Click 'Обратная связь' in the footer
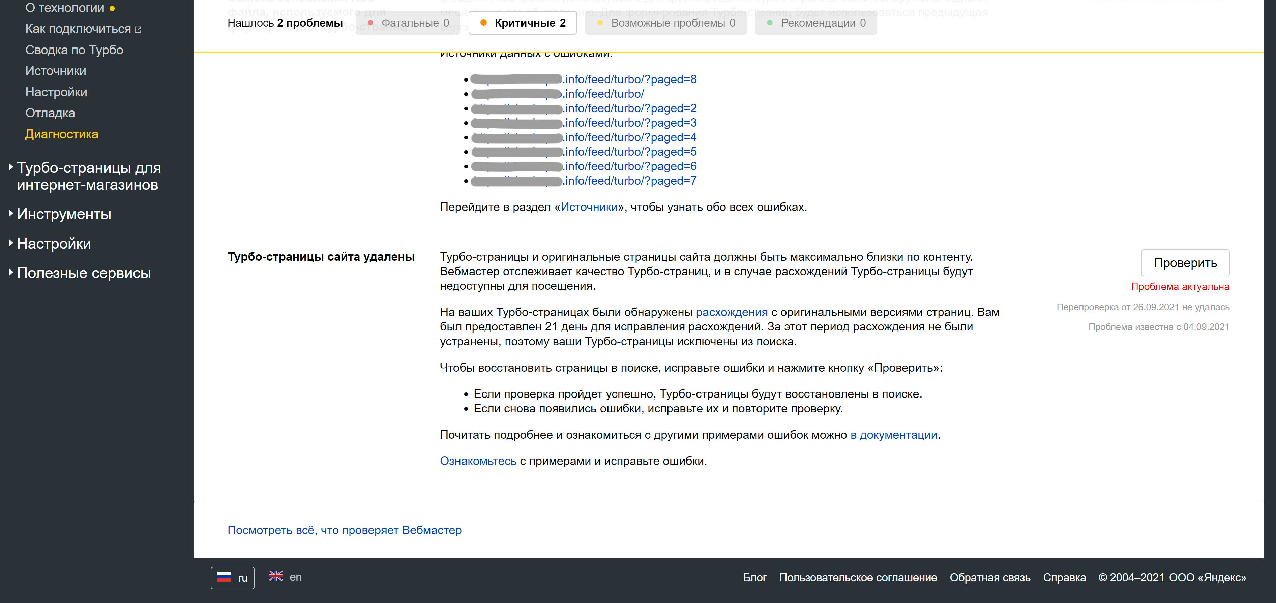The width and height of the screenshot is (1276, 603). point(990,578)
